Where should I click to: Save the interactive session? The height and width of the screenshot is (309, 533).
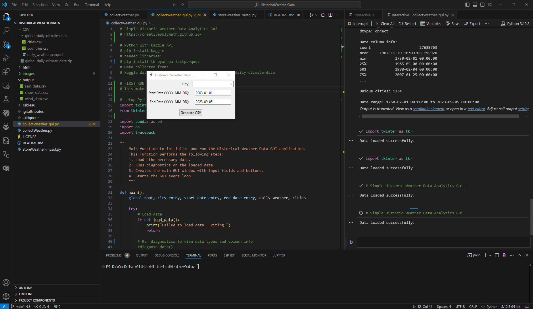[453, 24]
